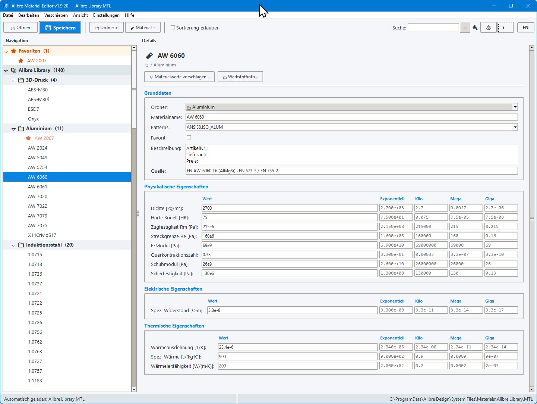Add a folder with Ordner +
537x404 pixels.
pyautogui.click(x=106, y=28)
